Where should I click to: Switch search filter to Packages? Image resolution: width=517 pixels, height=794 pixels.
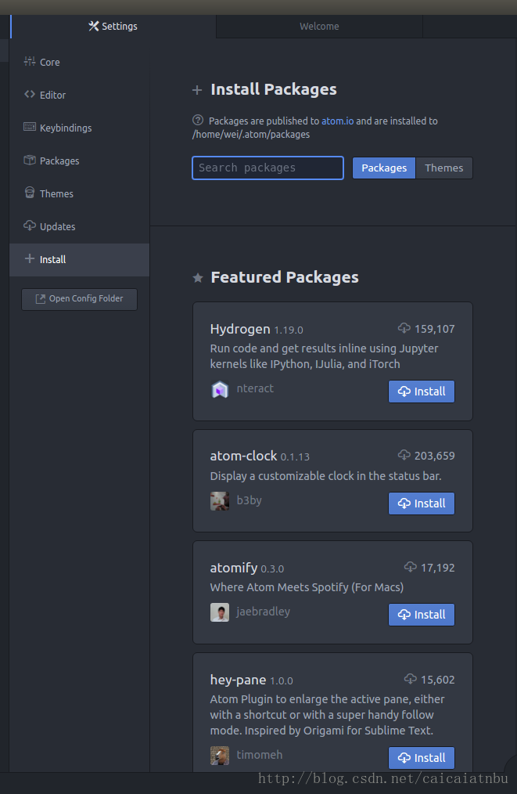[x=384, y=168]
